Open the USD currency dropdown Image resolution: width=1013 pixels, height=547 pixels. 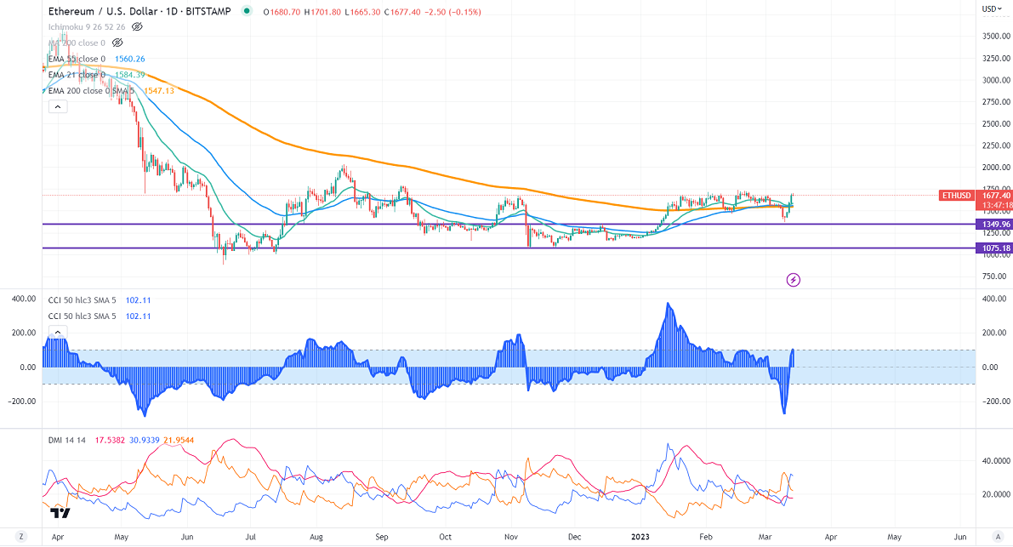(x=990, y=9)
